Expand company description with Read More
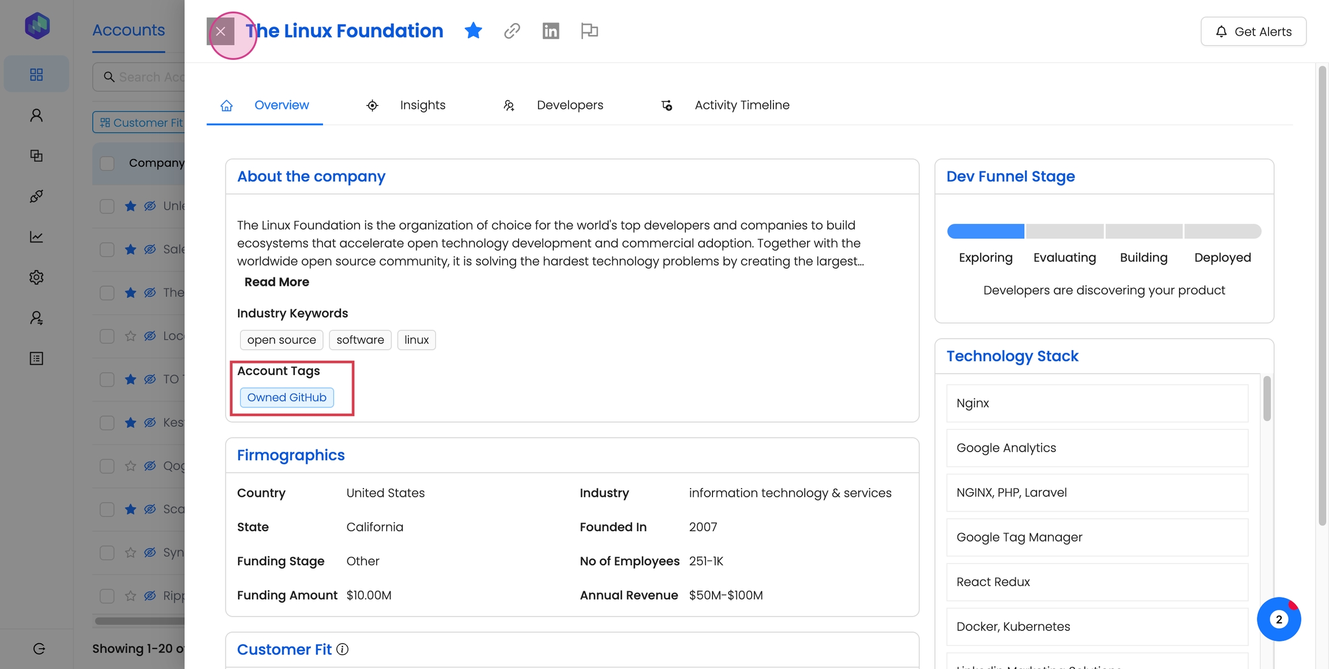This screenshot has width=1329, height=669. (276, 282)
